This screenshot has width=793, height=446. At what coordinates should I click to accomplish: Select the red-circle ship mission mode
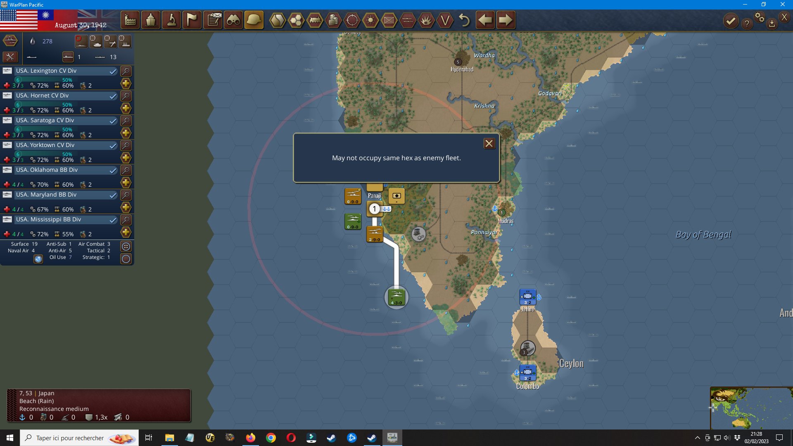pos(81,41)
